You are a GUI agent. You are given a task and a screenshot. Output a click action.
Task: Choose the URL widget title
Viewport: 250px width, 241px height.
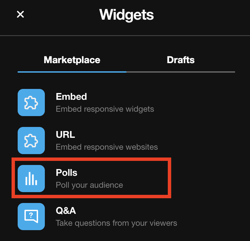[x=65, y=135]
